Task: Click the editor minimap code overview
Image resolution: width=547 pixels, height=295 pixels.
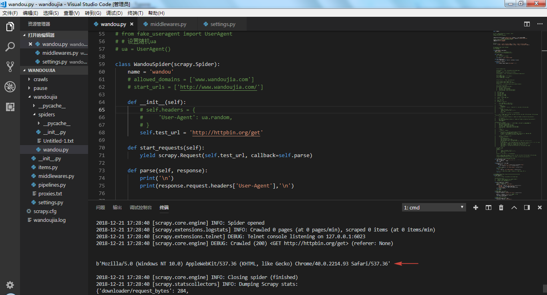Action: pyautogui.click(x=517, y=115)
